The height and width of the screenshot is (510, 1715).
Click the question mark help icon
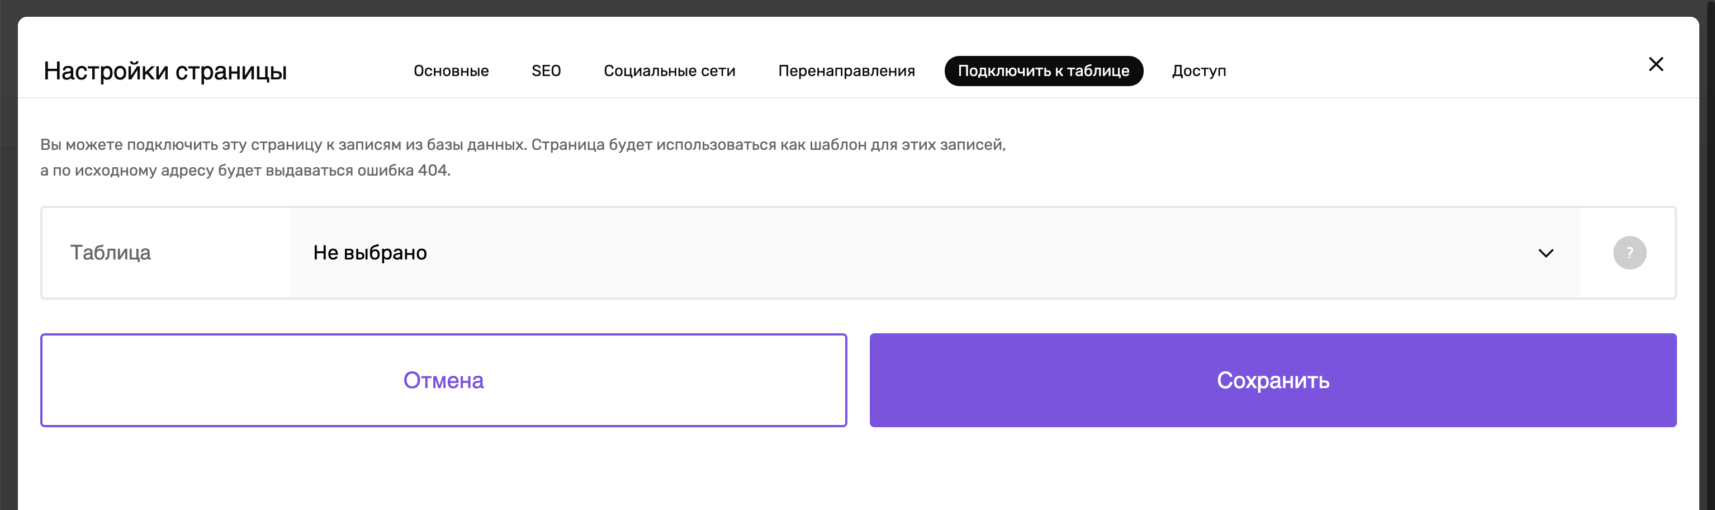coord(1629,253)
